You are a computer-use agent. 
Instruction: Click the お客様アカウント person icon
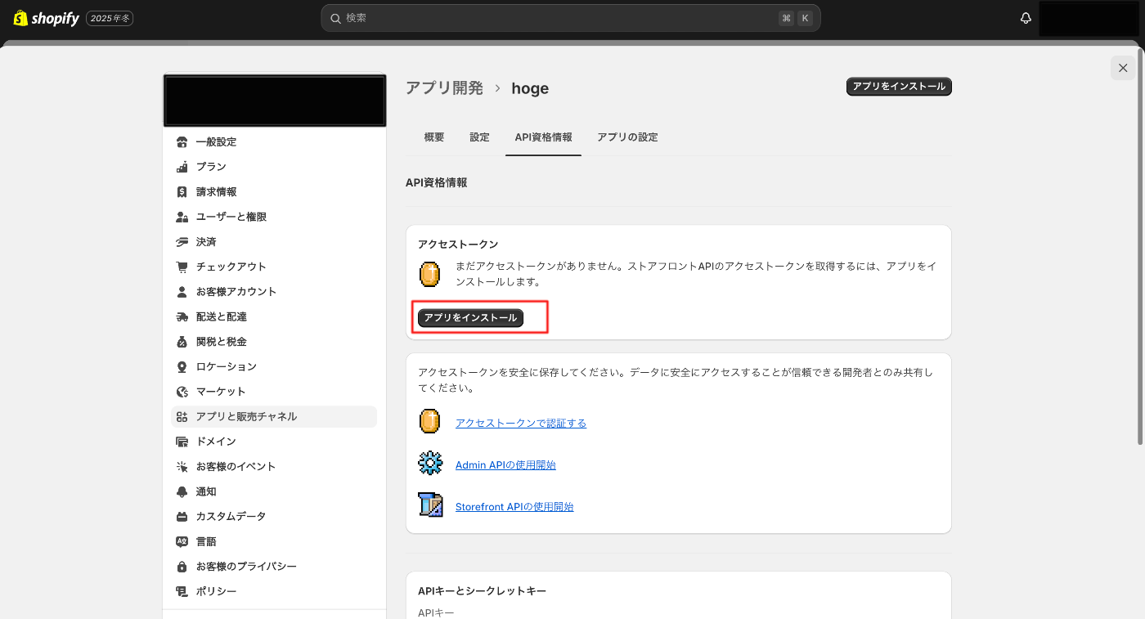[182, 292]
